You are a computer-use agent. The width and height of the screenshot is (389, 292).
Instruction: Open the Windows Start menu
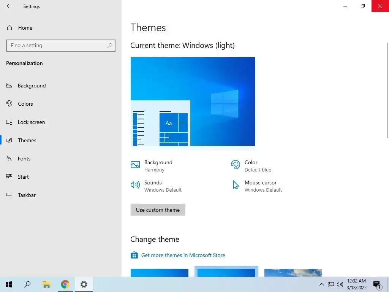click(x=9, y=284)
